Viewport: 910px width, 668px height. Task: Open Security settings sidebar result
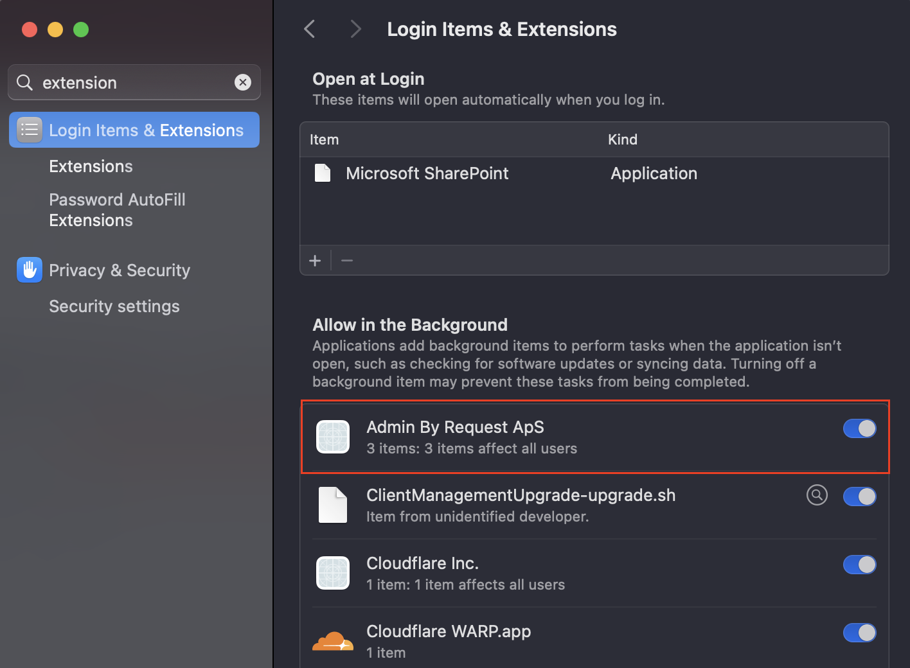point(114,306)
